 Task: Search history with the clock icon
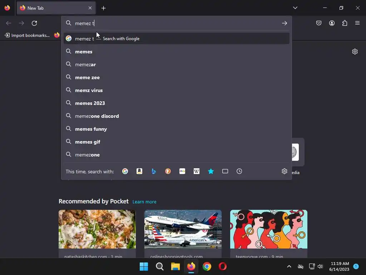(239, 171)
